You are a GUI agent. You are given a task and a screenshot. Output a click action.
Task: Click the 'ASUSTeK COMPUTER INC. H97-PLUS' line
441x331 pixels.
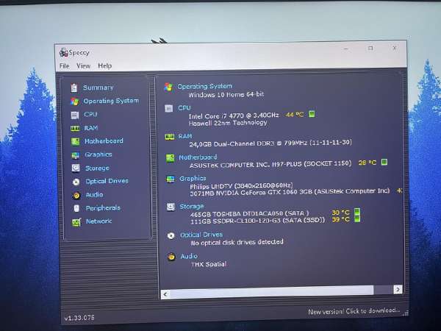270,164
